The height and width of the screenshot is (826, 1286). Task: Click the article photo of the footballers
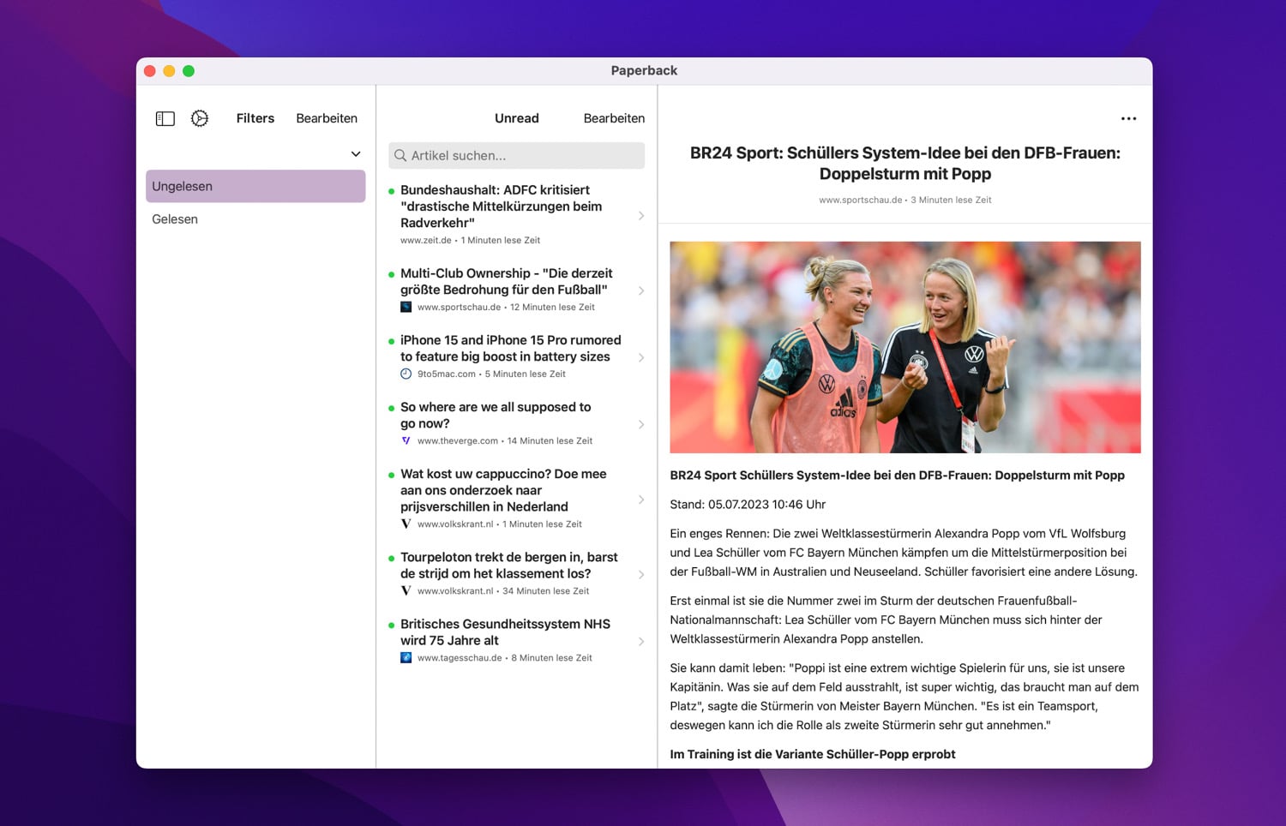(x=904, y=347)
